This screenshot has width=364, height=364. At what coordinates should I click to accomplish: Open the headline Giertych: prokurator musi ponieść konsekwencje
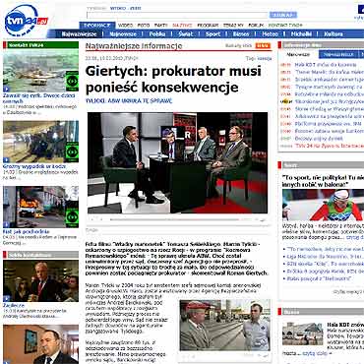coord(173,79)
